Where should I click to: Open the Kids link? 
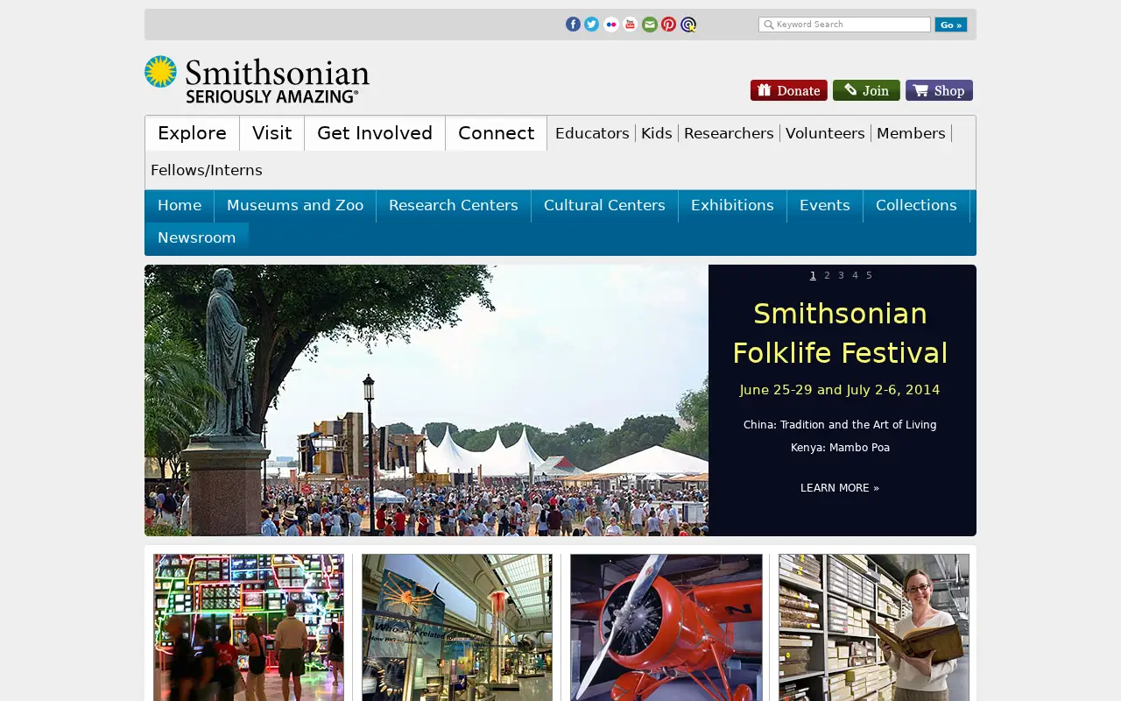pos(657,133)
